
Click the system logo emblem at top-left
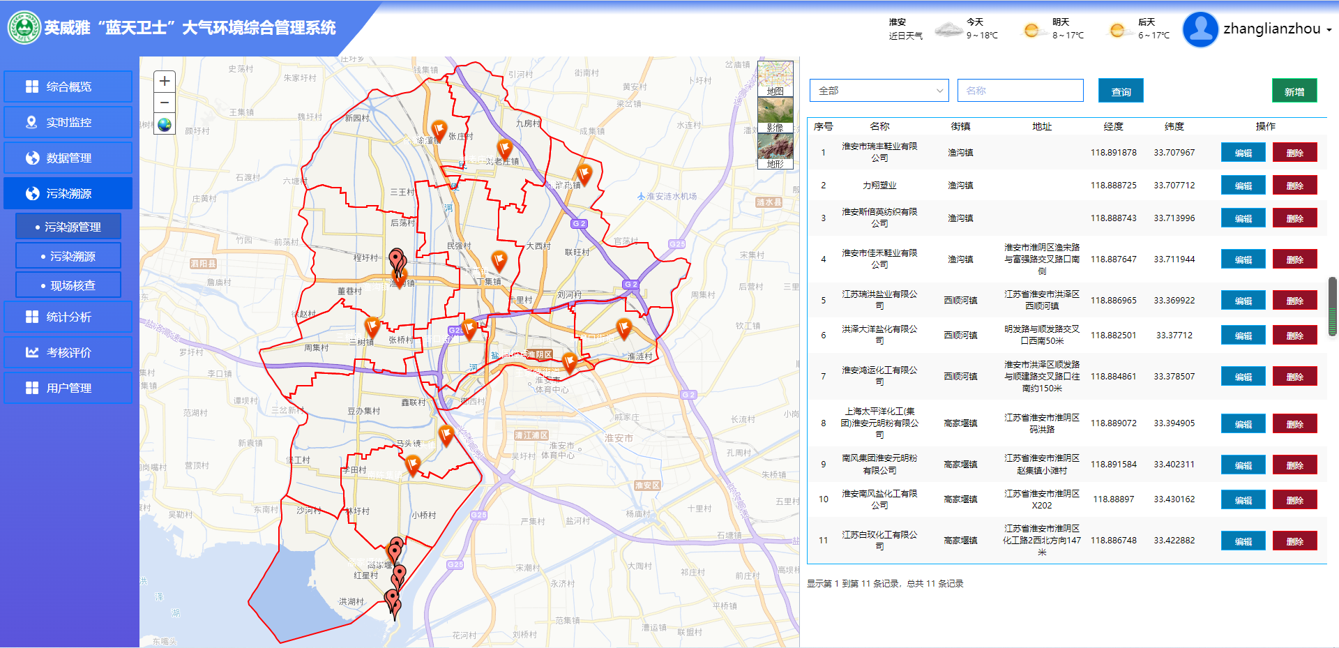24,28
